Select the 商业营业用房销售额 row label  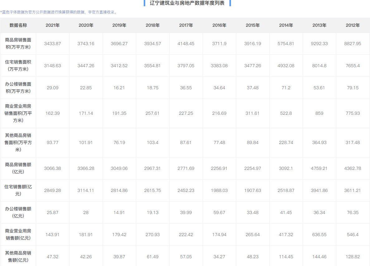(18, 235)
